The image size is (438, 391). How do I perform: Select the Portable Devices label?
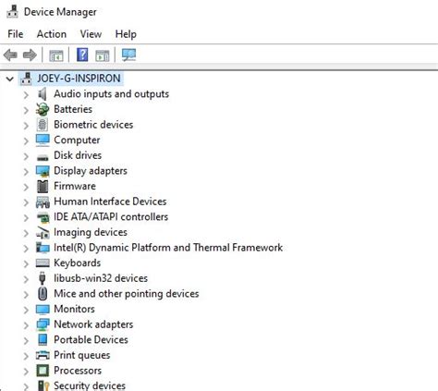click(91, 339)
